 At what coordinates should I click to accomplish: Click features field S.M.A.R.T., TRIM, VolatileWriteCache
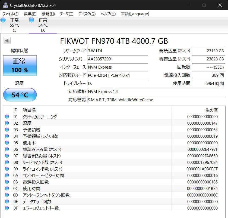(156, 100)
